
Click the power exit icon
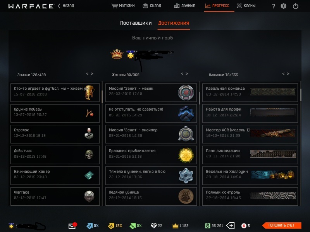pyautogui.click(x=295, y=6)
